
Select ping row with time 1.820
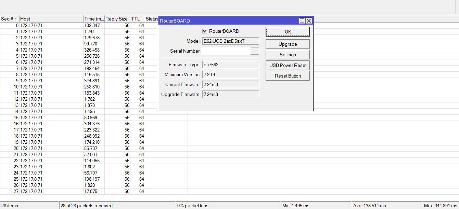pos(94,185)
